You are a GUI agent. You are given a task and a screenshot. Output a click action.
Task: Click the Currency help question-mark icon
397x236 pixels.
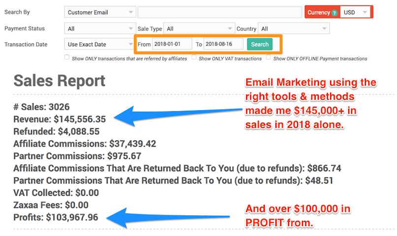coord(334,13)
